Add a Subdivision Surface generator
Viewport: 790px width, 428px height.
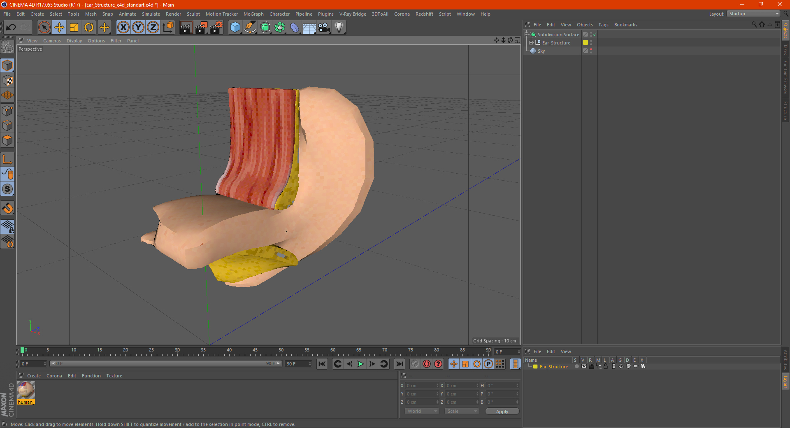(265, 28)
